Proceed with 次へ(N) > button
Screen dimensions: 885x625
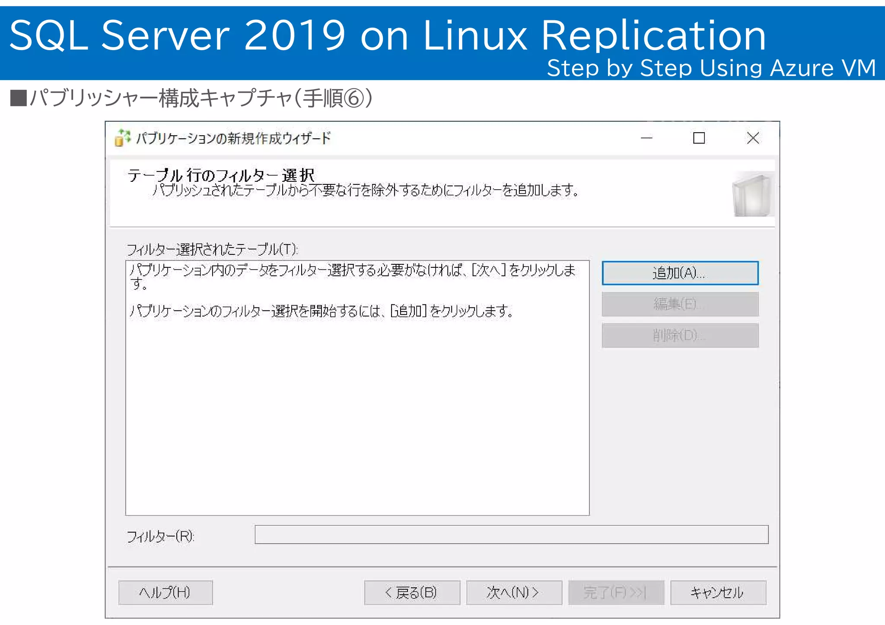coord(514,592)
